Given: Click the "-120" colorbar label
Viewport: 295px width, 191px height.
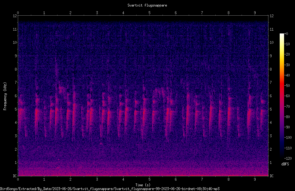Looking at the screenshot, I should pos(288,158).
